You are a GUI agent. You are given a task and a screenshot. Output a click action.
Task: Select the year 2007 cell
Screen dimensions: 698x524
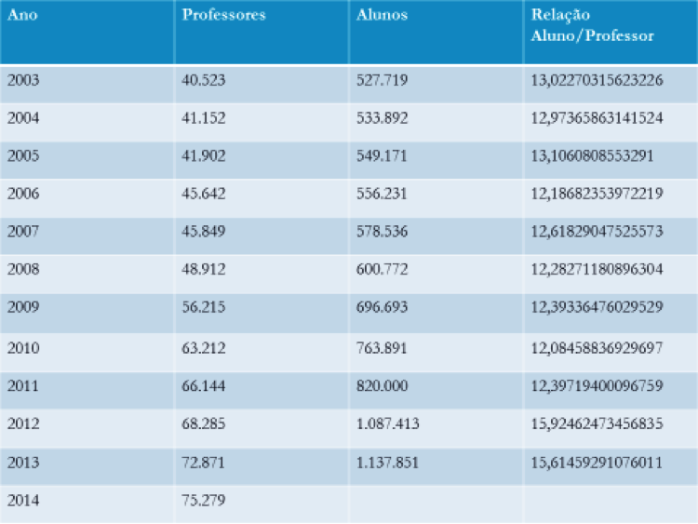tap(23, 233)
